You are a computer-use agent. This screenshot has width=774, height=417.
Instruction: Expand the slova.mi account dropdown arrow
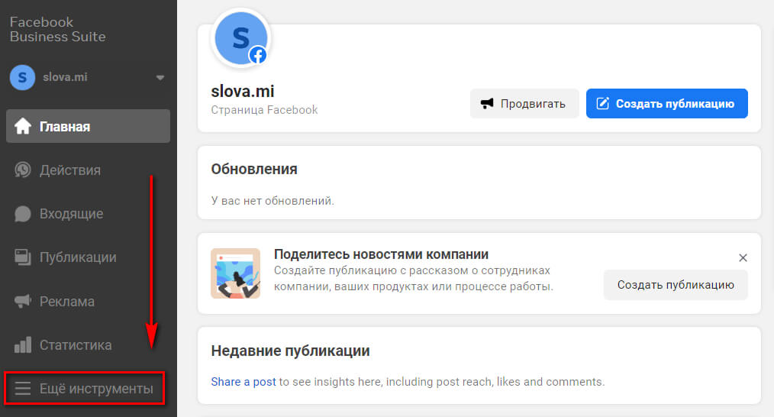[160, 78]
